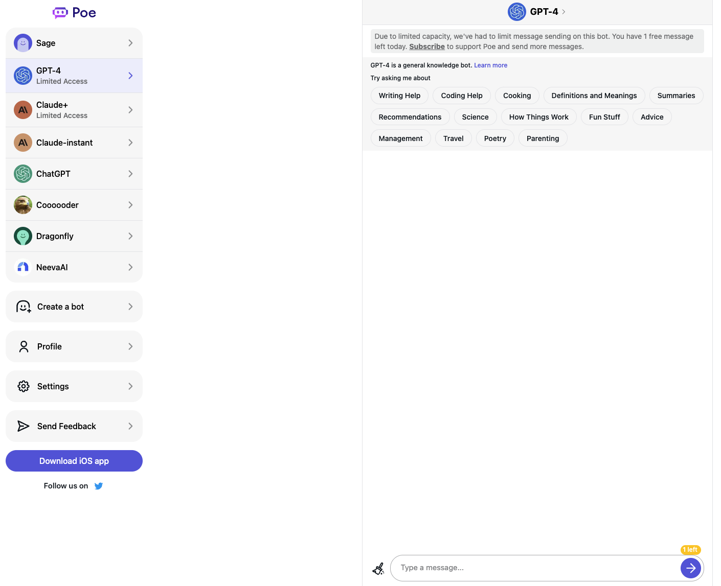The width and height of the screenshot is (721, 586).
Task: Select the Parenting chip
Action: 543,138
